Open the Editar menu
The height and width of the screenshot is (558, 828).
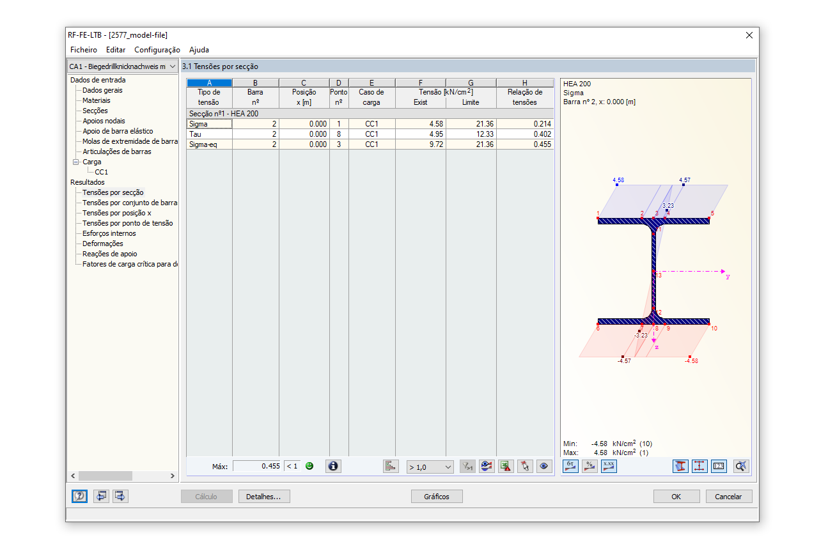pyautogui.click(x=116, y=50)
